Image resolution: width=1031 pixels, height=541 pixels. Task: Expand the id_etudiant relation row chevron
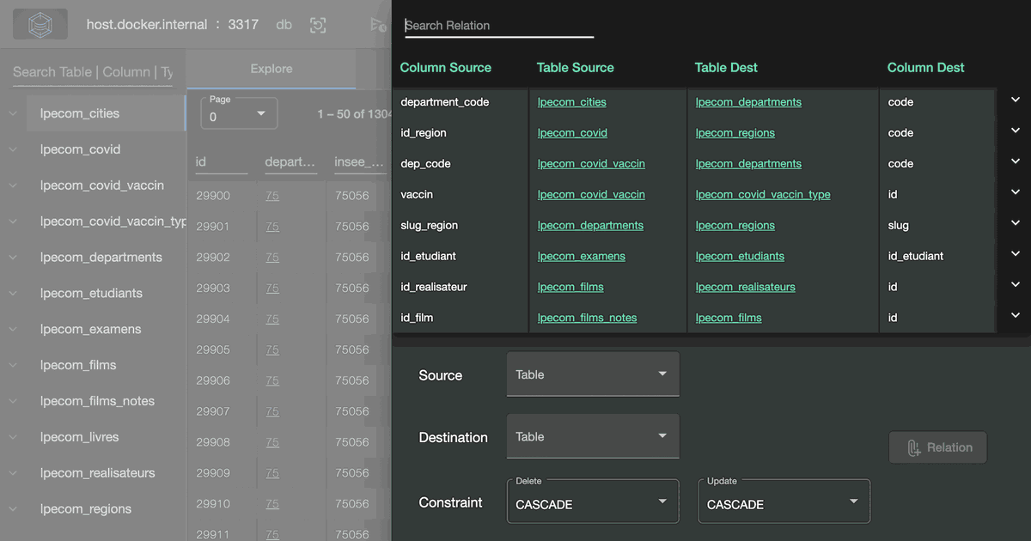coord(1015,254)
